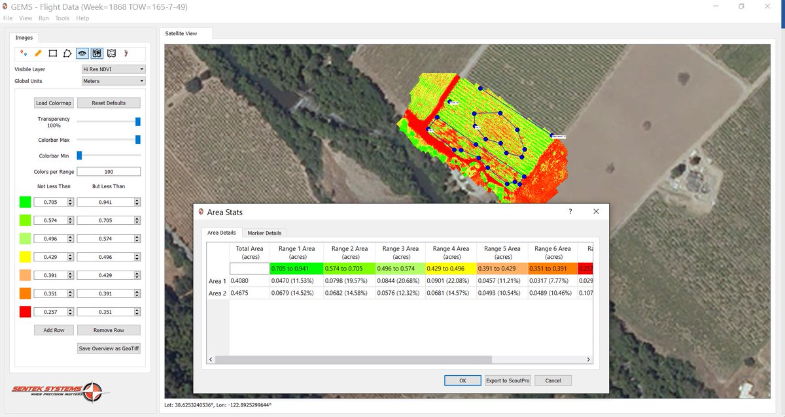Open the Global Units dropdown
The height and width of the screenshot is (417, 785).
113,80
